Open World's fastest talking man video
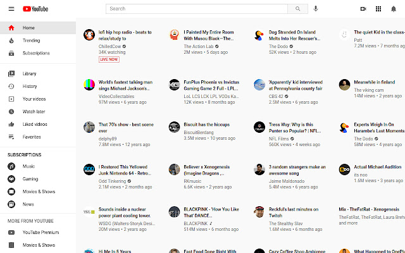Viewport: 405px width, 253px height. tap(125, 85)
